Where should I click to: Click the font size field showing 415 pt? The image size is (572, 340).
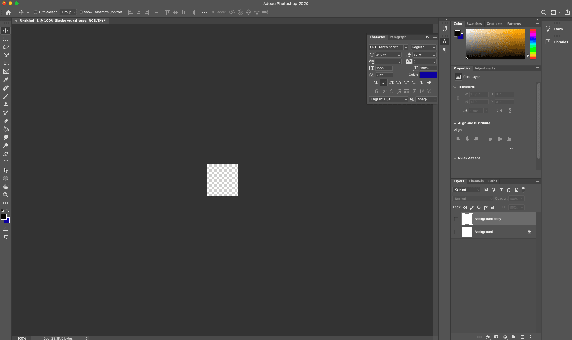pyautogui.click(x=386, y=55)
